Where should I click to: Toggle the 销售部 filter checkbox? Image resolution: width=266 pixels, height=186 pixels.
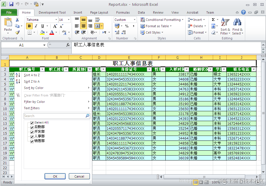click(32, 141)
